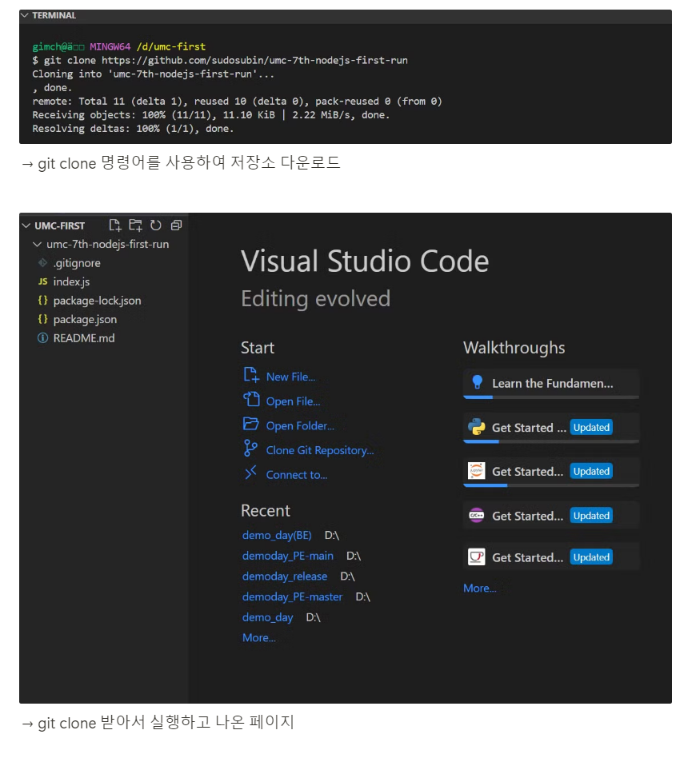696x758 pixels.
Task: Click the New File... start link
Action: point(290,377)
